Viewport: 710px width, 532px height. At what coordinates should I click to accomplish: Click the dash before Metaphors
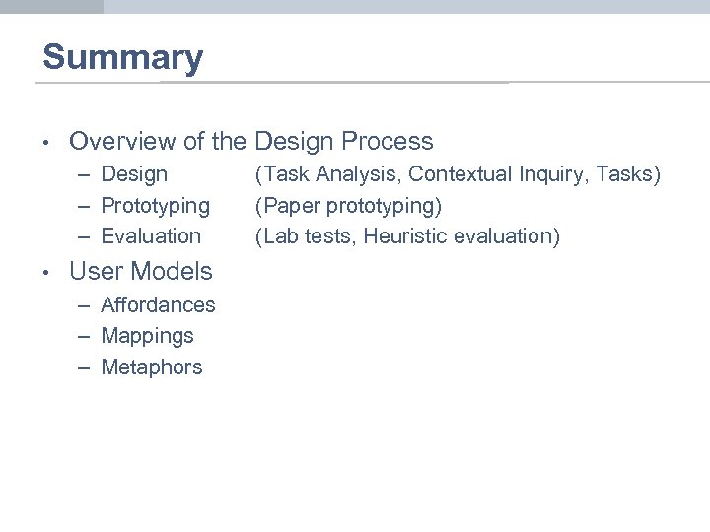point(87,368)
